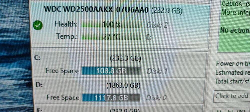Image resolution: width=250 pixels, height=112 pixels.
Task: Click the "No action" text in green panel
Action: (x=235, y=30)
